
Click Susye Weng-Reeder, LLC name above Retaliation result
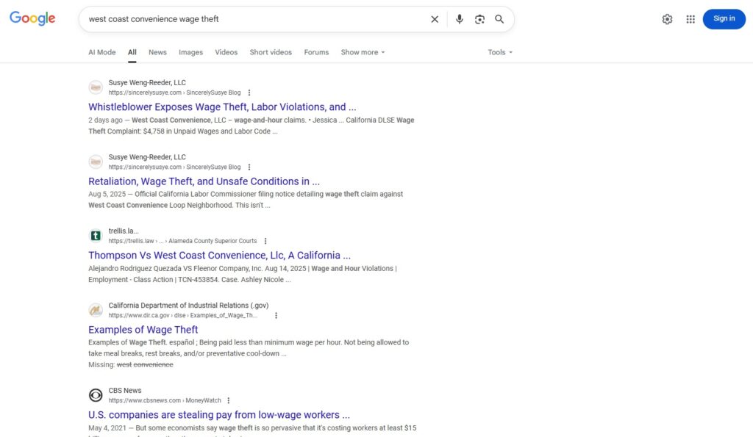(147, 157)
